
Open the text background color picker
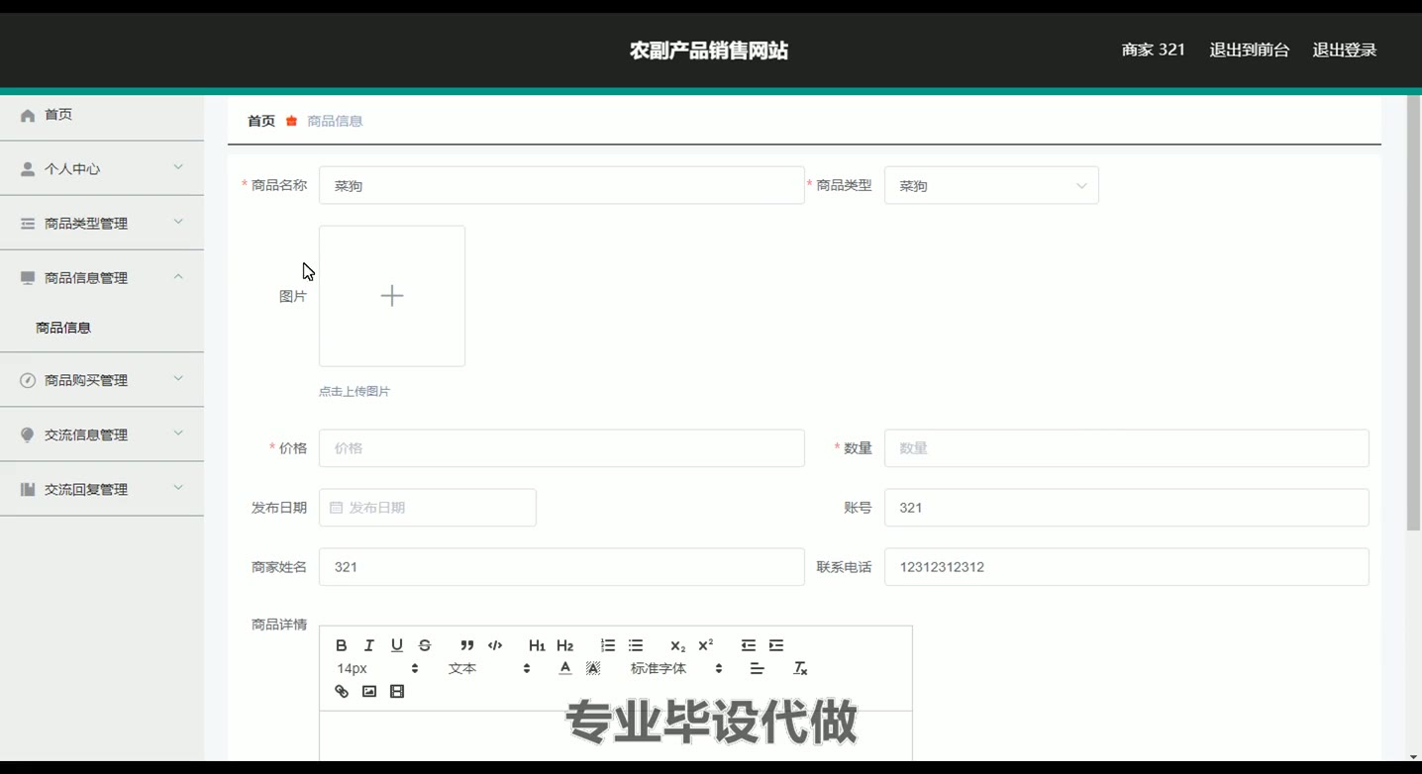593,668
